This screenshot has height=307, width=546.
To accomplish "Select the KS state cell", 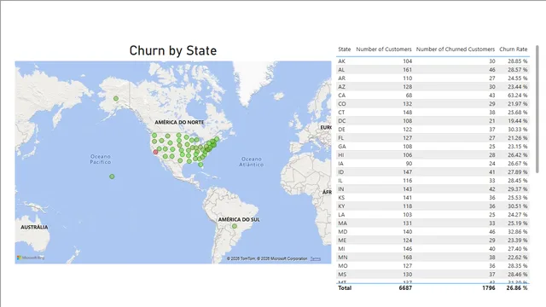I will (341, 197).
